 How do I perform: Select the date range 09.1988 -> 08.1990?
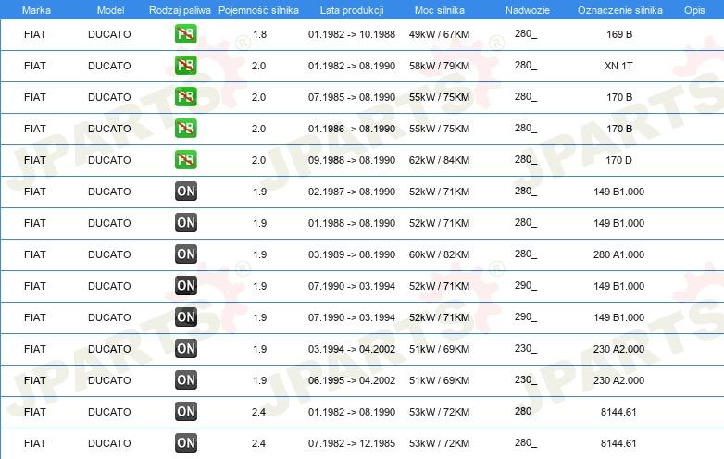(352, 160)
